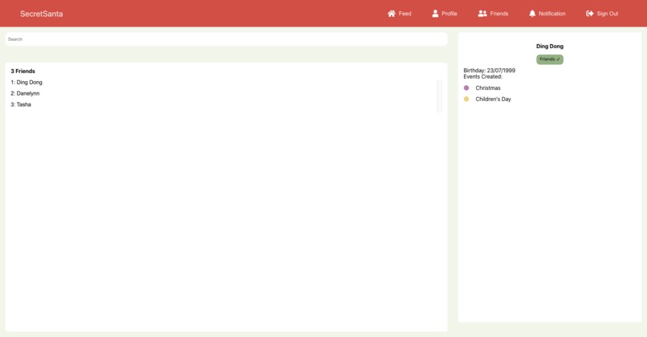
Task: Click the sign out arrow icon
Action: 590,14
